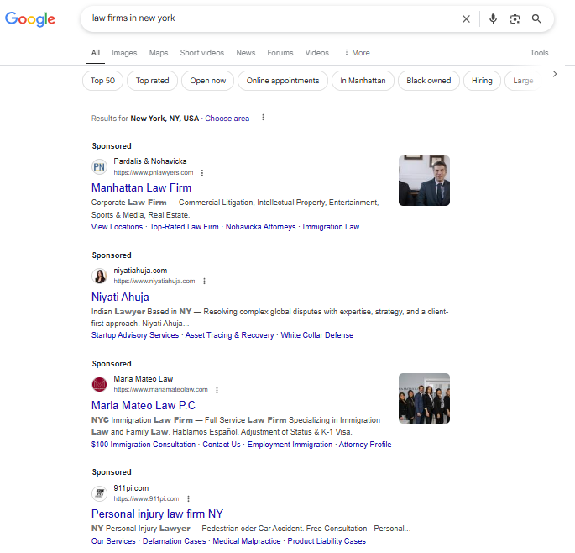Open ad options dots for mariamateolaw.com
575x553 pixels.
click(217, 390)
